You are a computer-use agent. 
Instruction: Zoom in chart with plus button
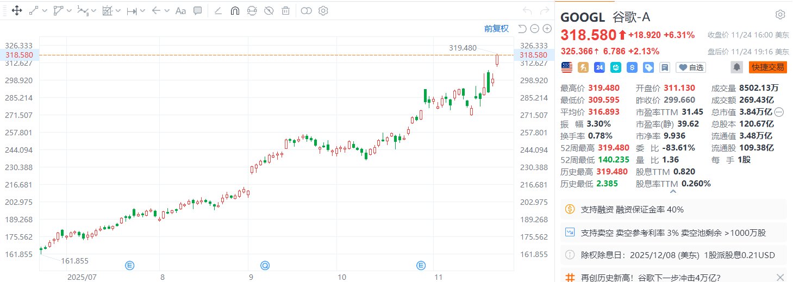[x=547, y=29]
